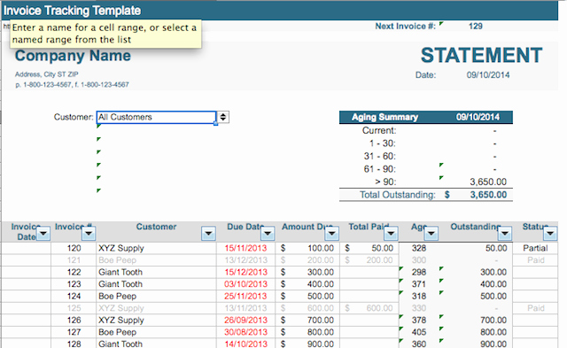The height and width of the screenshot is (348, 567).
Task: Select the Current aging label
Action: pos(379,130)
